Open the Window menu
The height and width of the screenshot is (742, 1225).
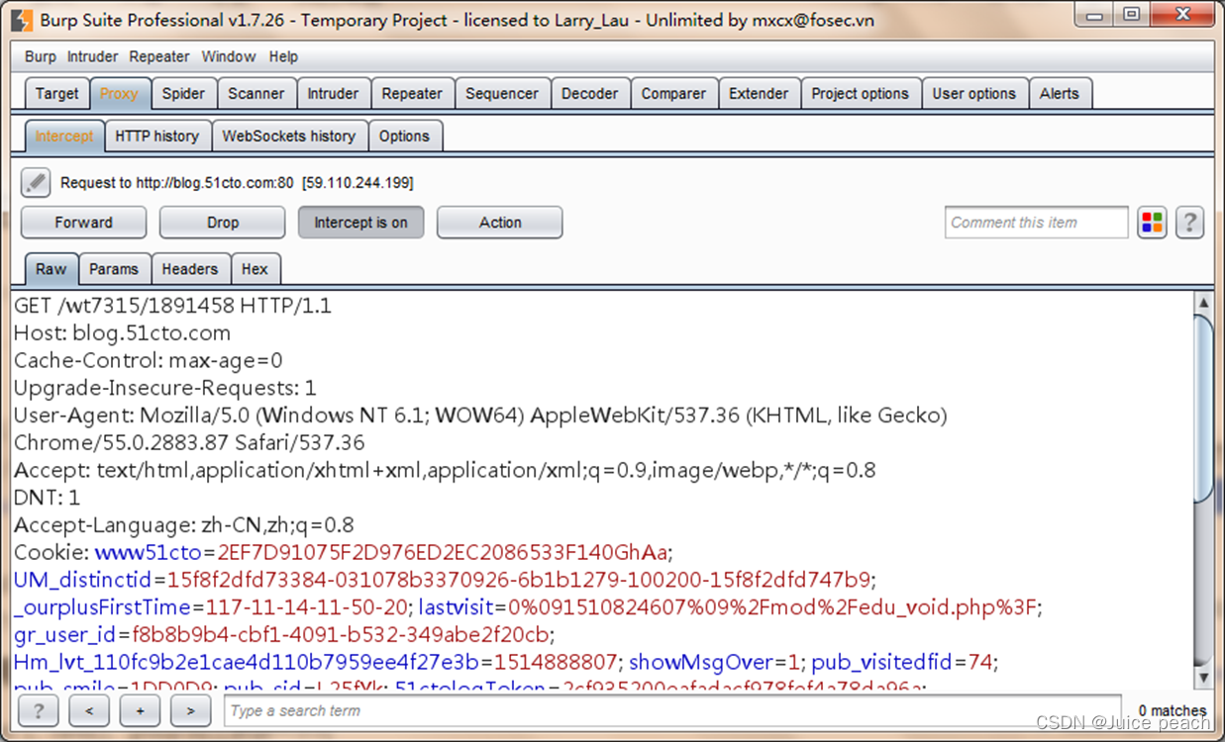(229, 56)
